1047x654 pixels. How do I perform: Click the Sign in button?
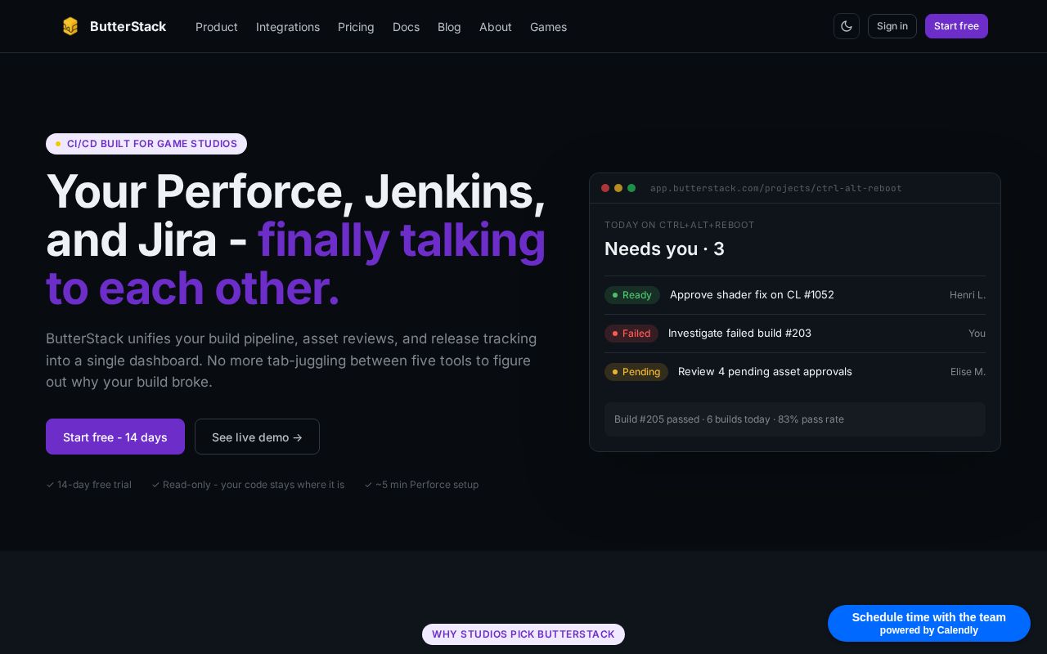click(892, 26)
